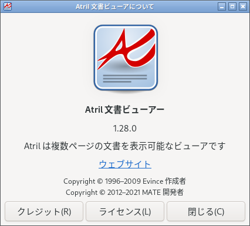250x226 pixels.
Task: Click the gray text lines inside the logo
Action: coord(125,78)
